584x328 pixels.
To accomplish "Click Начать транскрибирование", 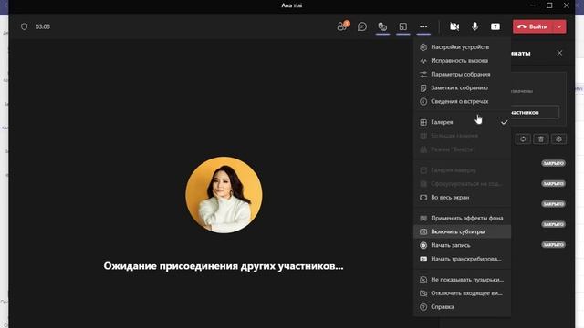I will pos(463,259).
